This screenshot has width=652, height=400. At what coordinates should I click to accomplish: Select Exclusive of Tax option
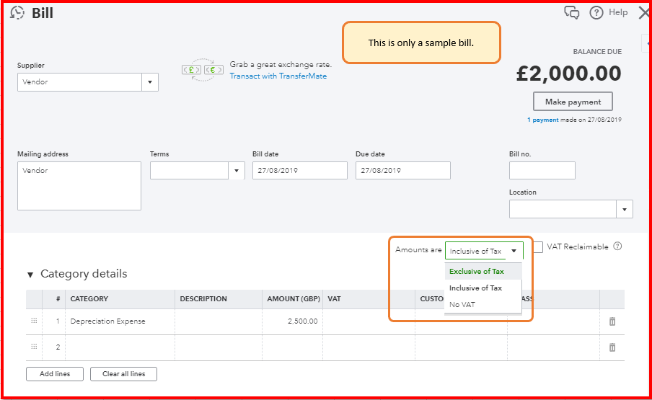pyautogui.click(x=476, y=272)
